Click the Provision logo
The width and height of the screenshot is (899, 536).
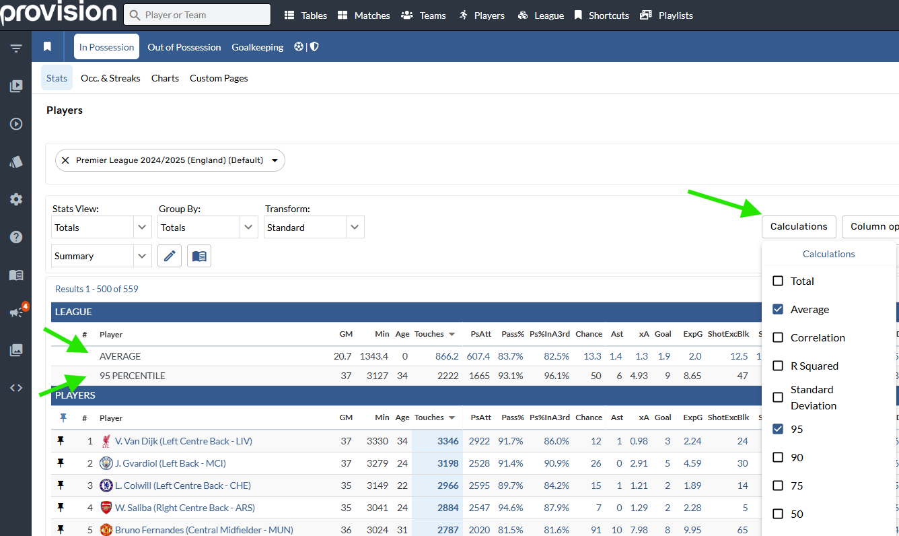[59, 13]
